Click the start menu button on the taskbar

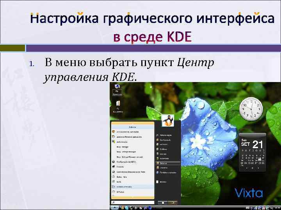coord(114,208)
